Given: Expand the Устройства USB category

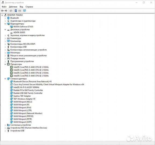Looking at the screenshot, I should (x=5, y=131).
